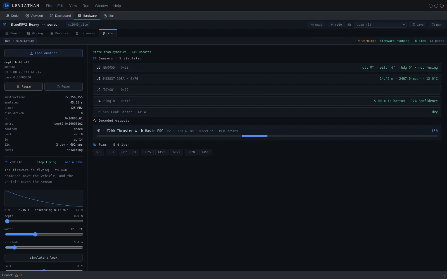
Task: Click the redo button
Action: [x=336, y=25]
